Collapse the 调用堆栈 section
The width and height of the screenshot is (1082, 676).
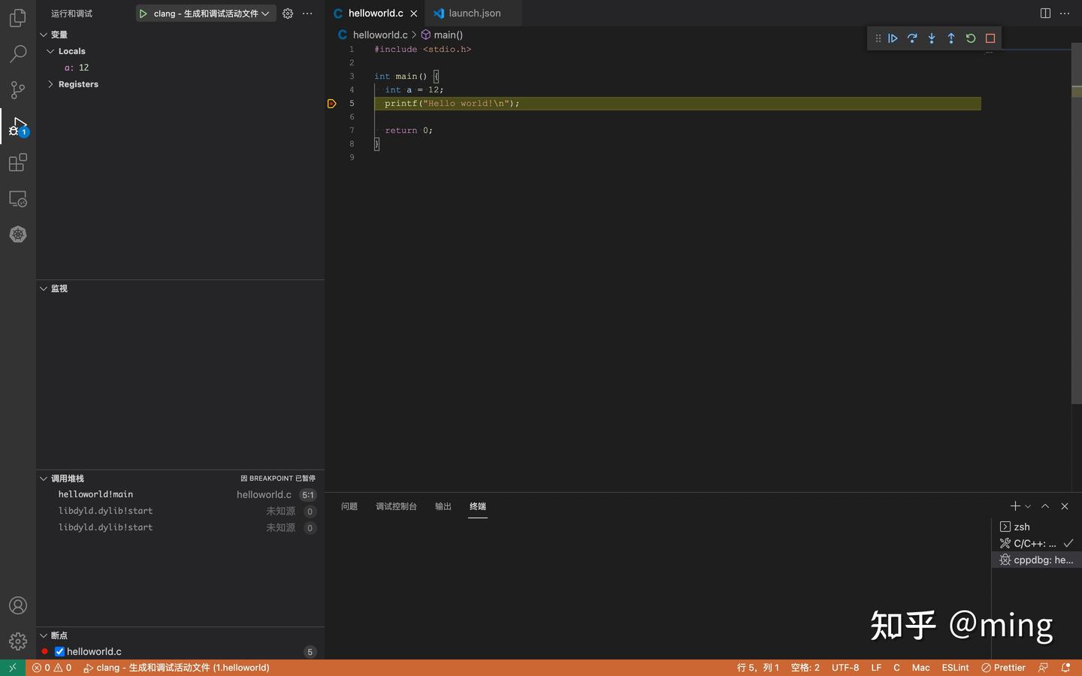pos(44,478)
